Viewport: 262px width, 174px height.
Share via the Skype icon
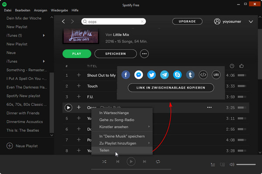(177, 75)
